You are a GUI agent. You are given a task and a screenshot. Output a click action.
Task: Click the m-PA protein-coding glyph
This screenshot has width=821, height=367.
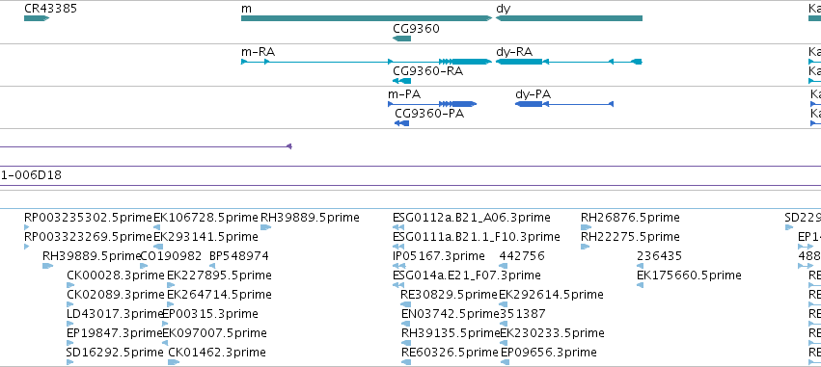pos(432,103)
